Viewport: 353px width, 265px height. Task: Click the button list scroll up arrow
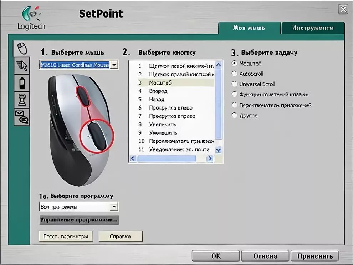click(x=218, y=65)
